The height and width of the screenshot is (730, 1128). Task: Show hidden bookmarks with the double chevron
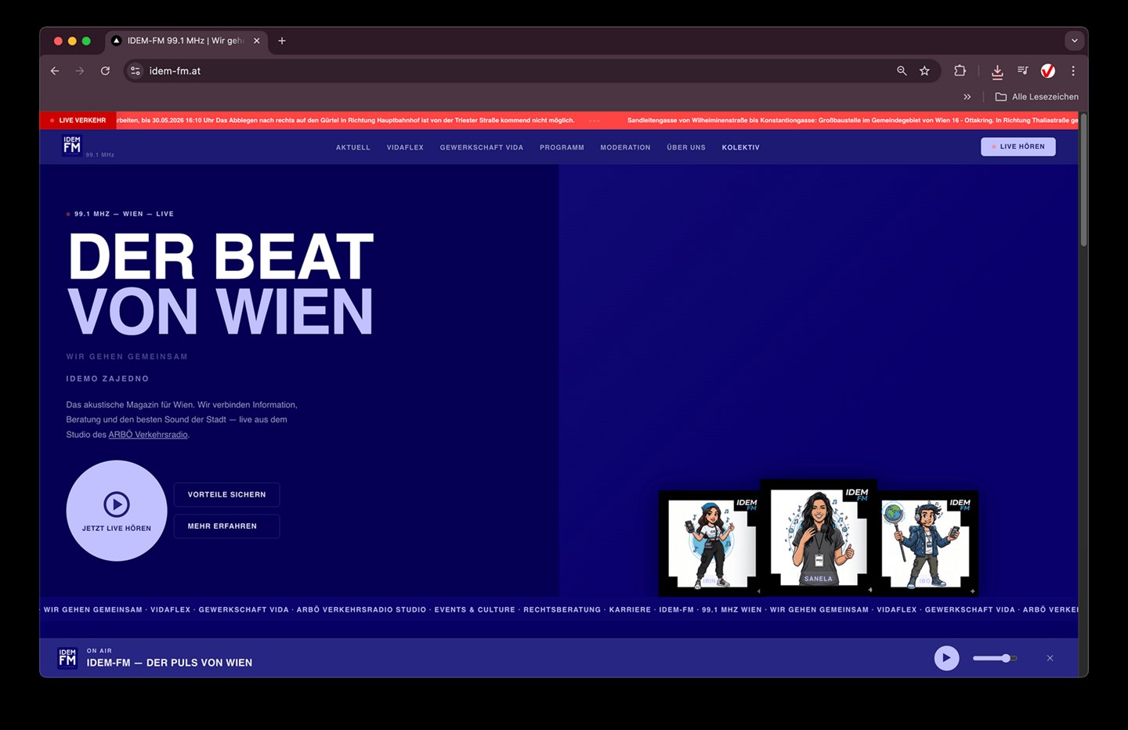[x=967, y=96]
